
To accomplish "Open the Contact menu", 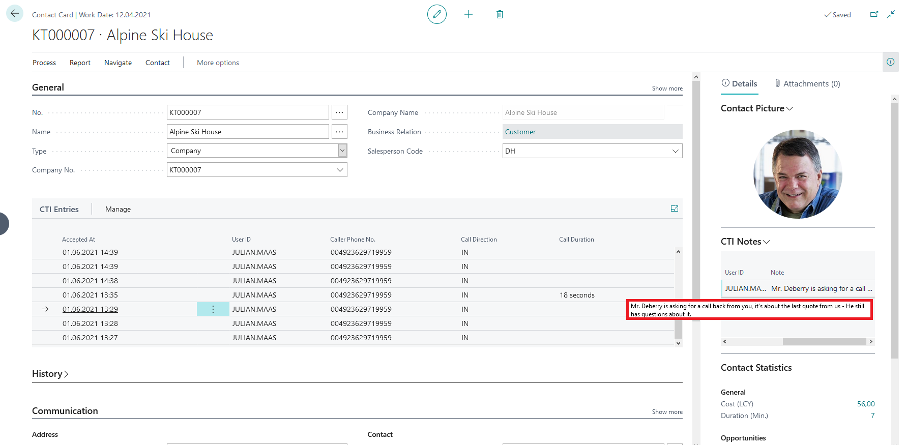I will (158, 63).
